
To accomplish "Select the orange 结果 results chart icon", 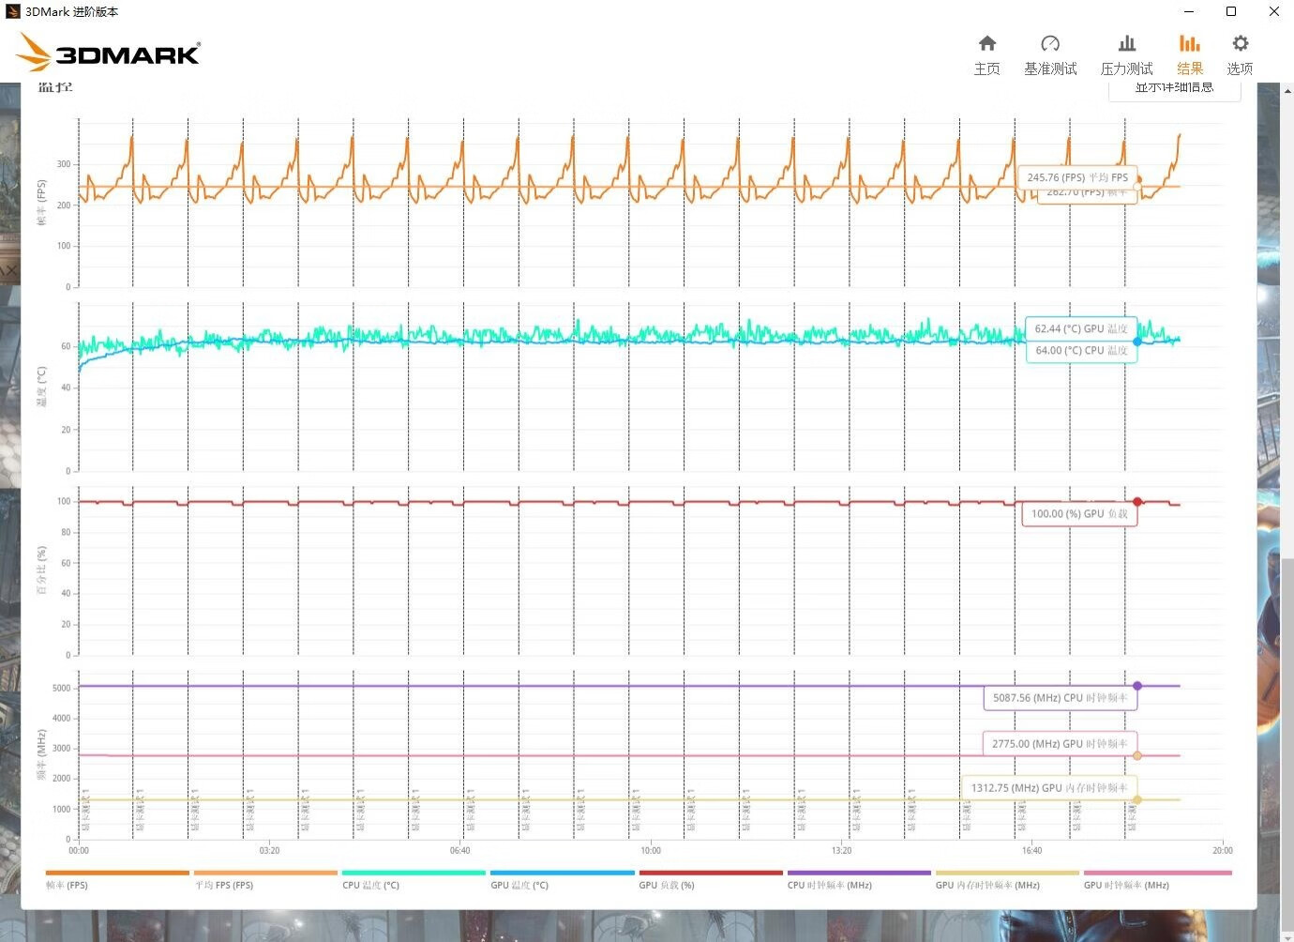I will [x=1190, y=53].
